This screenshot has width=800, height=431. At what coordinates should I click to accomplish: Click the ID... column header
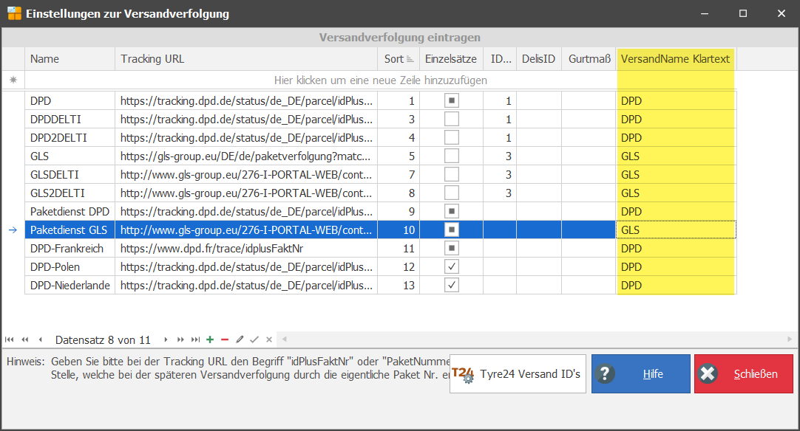coord(500,59)
